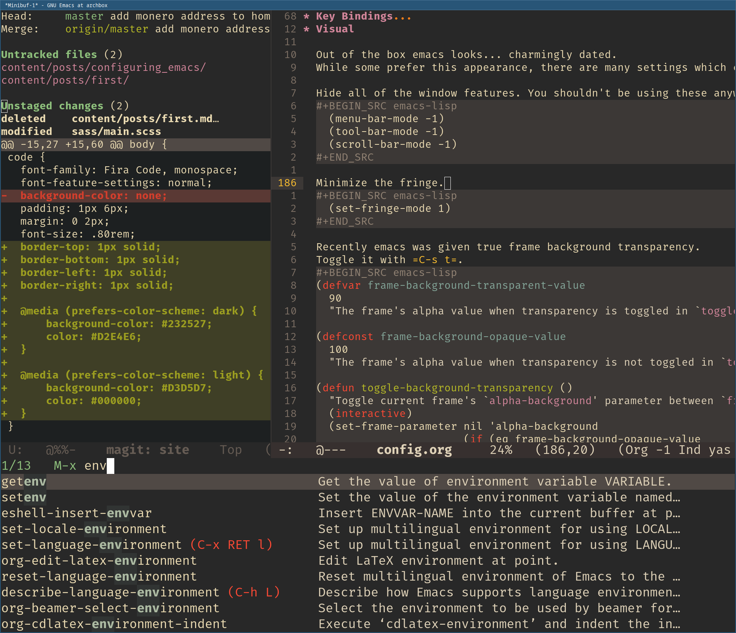Image resolution: width=736 pixels, height=633 pixels.
Task: Click the C-h L keybinding hint
Action: tap(254, 592)
